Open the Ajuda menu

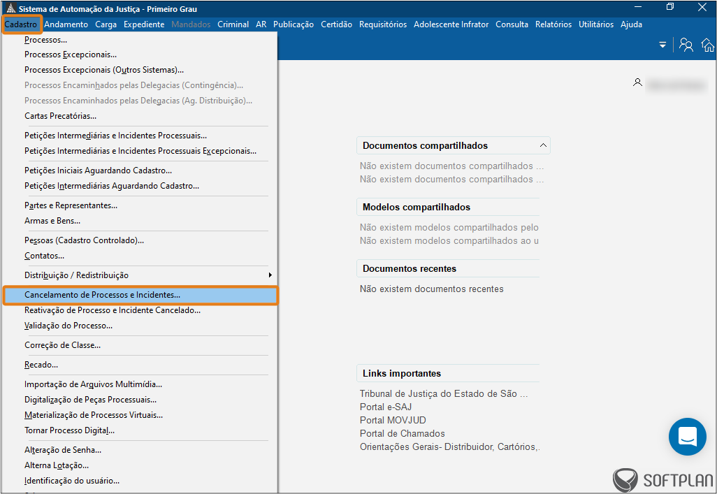(x=631, y=24)
